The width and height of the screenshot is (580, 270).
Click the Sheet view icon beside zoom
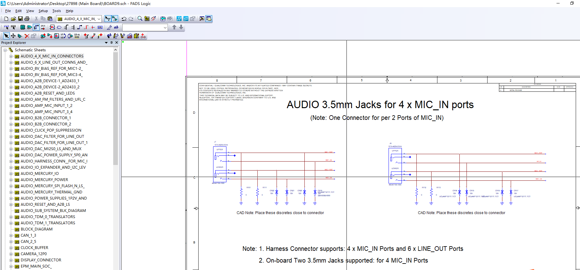pos(147,19)
